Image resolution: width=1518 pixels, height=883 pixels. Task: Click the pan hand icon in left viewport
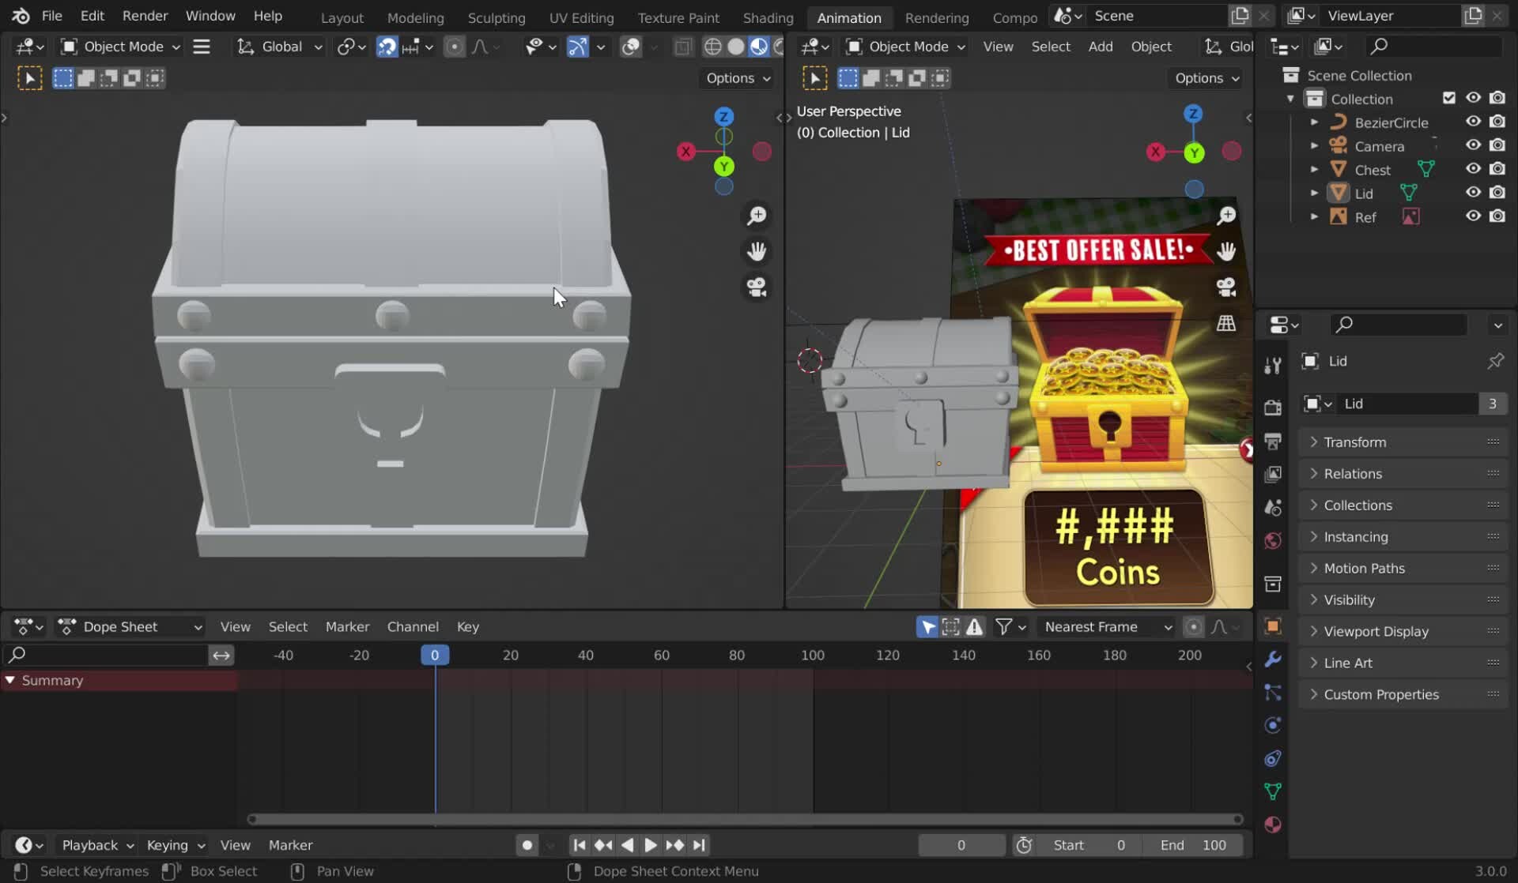pos(757,251)
